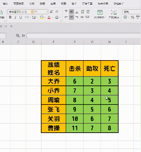Apply distributed alignment icon

tap(88, 17)
